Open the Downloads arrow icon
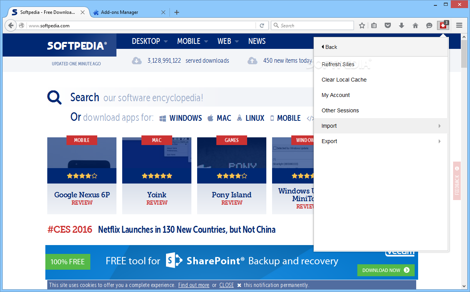 tap(402, 25)
